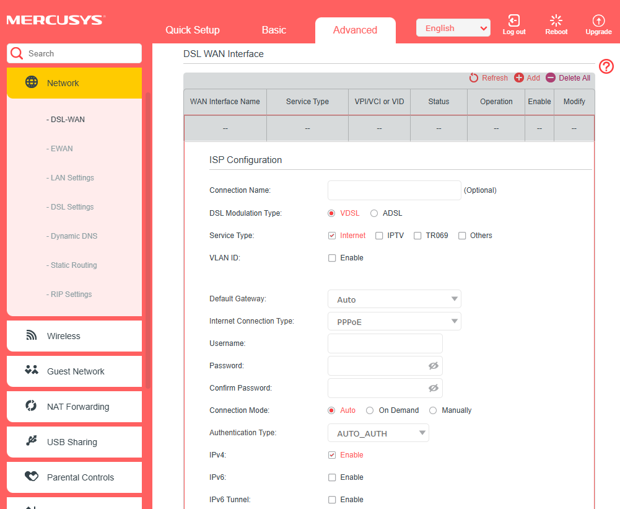Check IPTV service type
Screen dimensions: 620x509
(379, 236)
